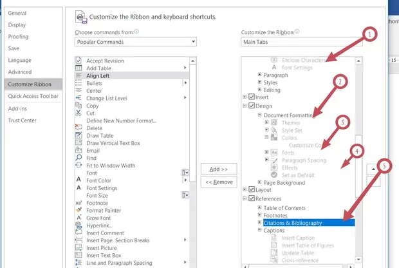Click the Insert Comment icon
This screenshot has height=268, width=399.
tap(79, 233)
